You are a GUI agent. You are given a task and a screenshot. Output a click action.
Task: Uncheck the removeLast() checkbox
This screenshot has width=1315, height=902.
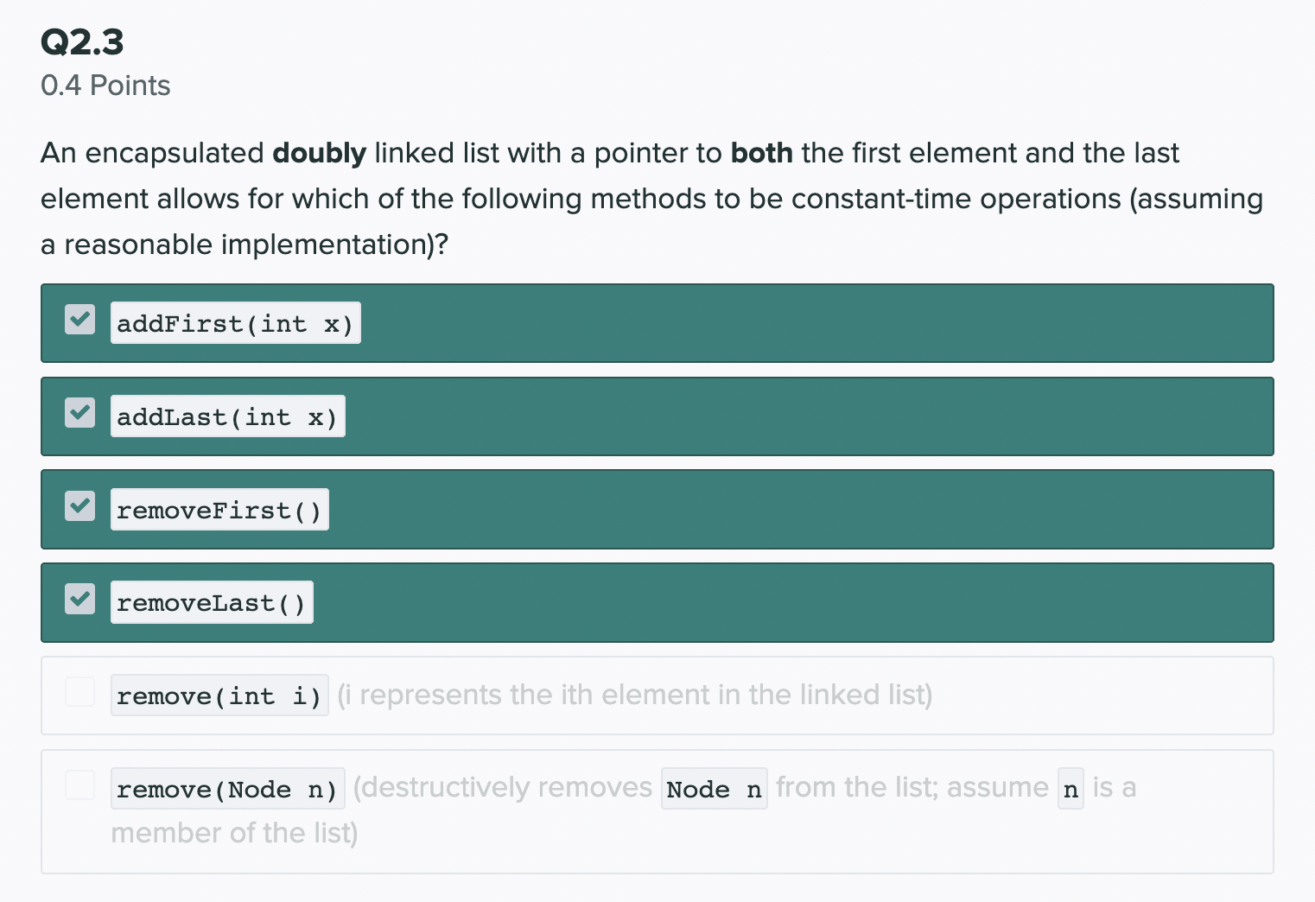pyautogui.click(x=80, y=599)
